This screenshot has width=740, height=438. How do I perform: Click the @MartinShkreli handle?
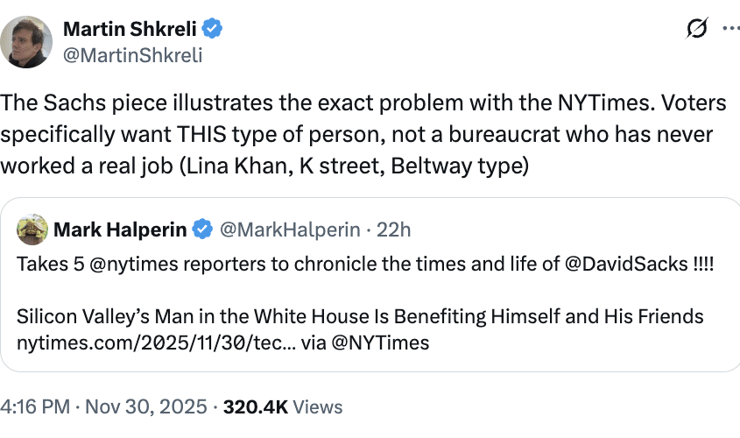pos(132,55)
